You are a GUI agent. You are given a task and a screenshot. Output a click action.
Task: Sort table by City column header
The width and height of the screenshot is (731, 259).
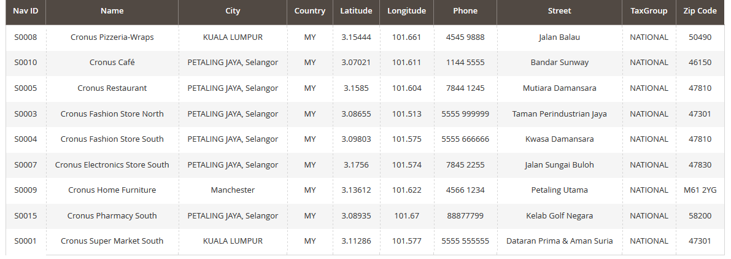coord(233,11)
